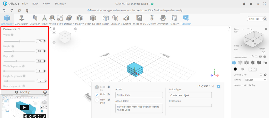Toggle solid+wireframe dark cube mode

(246, 63)
